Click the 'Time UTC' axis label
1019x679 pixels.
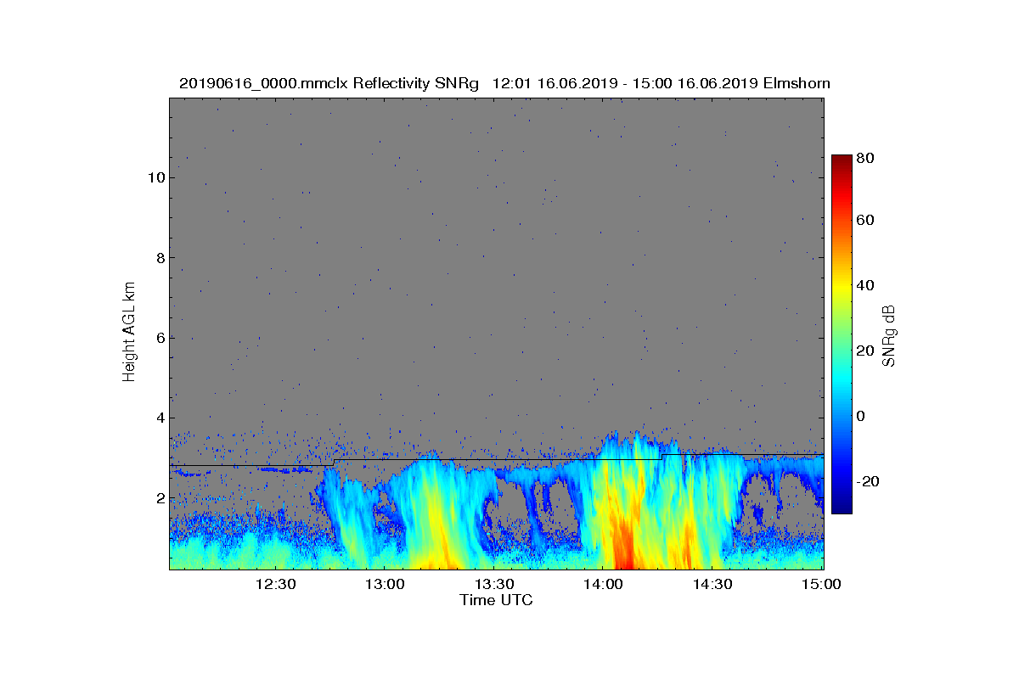pyautogui.click(x=496, y=600)
